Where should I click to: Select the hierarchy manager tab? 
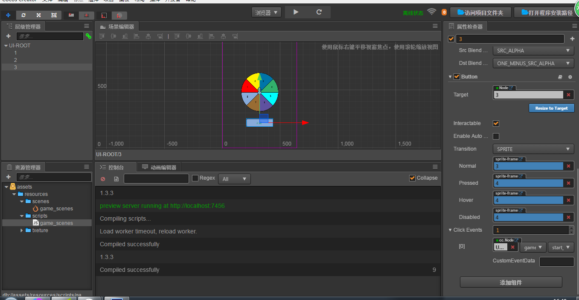coord(24,26)
